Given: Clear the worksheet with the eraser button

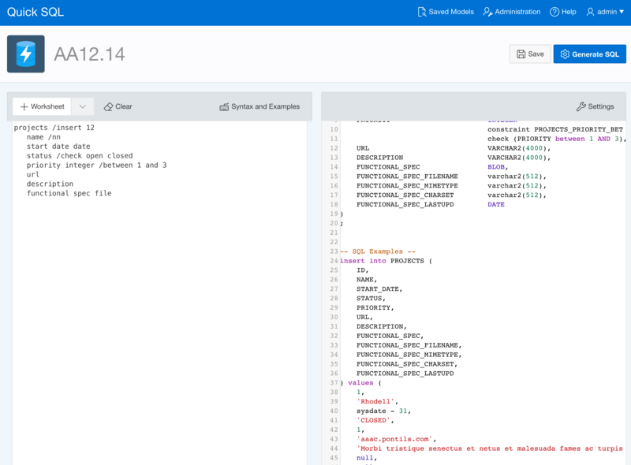Looking at the screenshot, I should 118,106.
